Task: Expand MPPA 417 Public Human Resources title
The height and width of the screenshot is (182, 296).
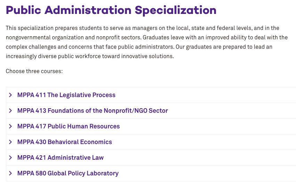Action: 69,126
